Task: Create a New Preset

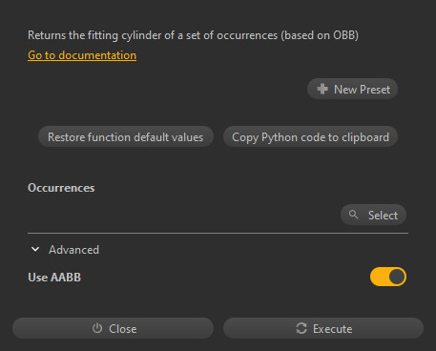Action: tap(352, 89)
